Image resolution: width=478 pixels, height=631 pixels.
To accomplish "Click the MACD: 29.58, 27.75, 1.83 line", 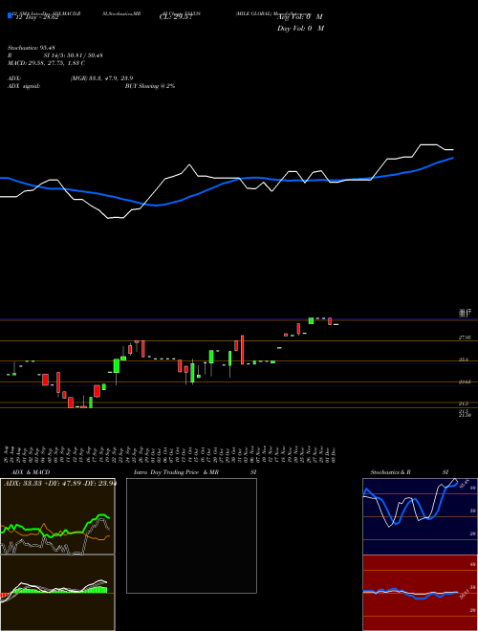I will pyautogui.click(x=46, y=63).
